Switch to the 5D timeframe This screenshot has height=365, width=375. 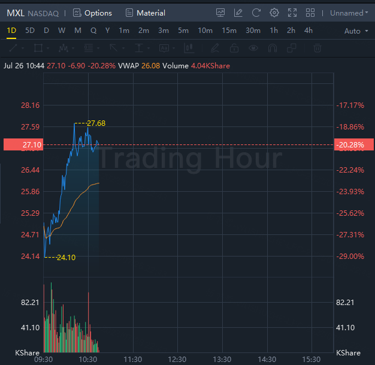pos(29,31)
